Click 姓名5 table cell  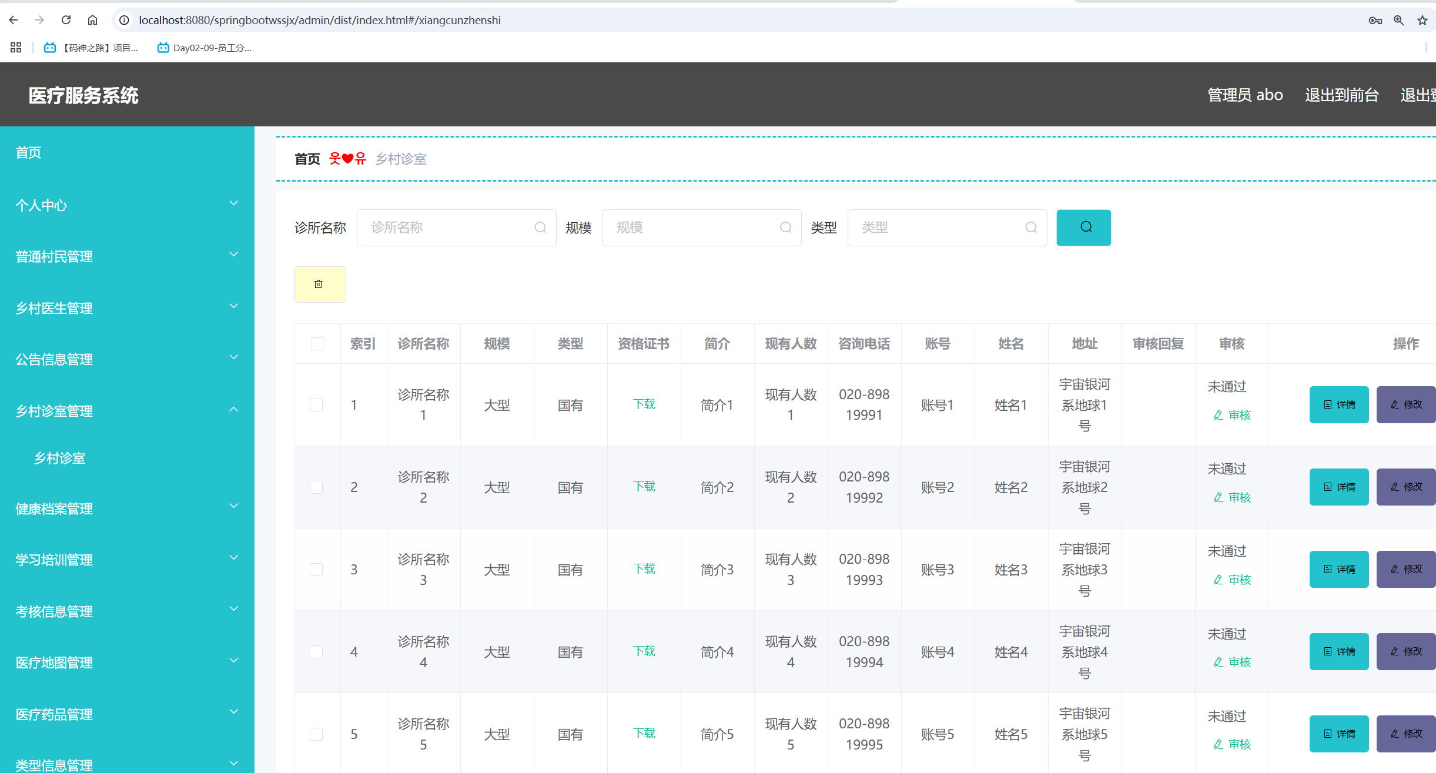1011,734
